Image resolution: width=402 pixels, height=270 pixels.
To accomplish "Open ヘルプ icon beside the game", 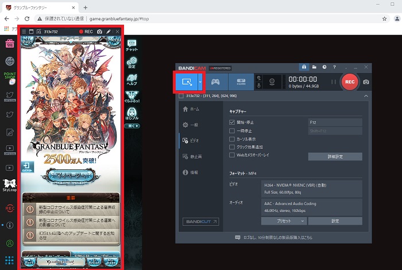I will tap(132, 79).
